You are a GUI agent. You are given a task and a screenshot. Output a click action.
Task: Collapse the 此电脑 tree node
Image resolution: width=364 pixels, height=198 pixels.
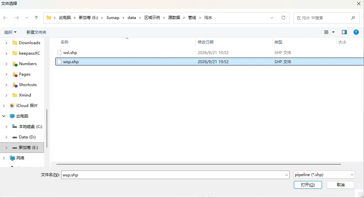[4, 116]
